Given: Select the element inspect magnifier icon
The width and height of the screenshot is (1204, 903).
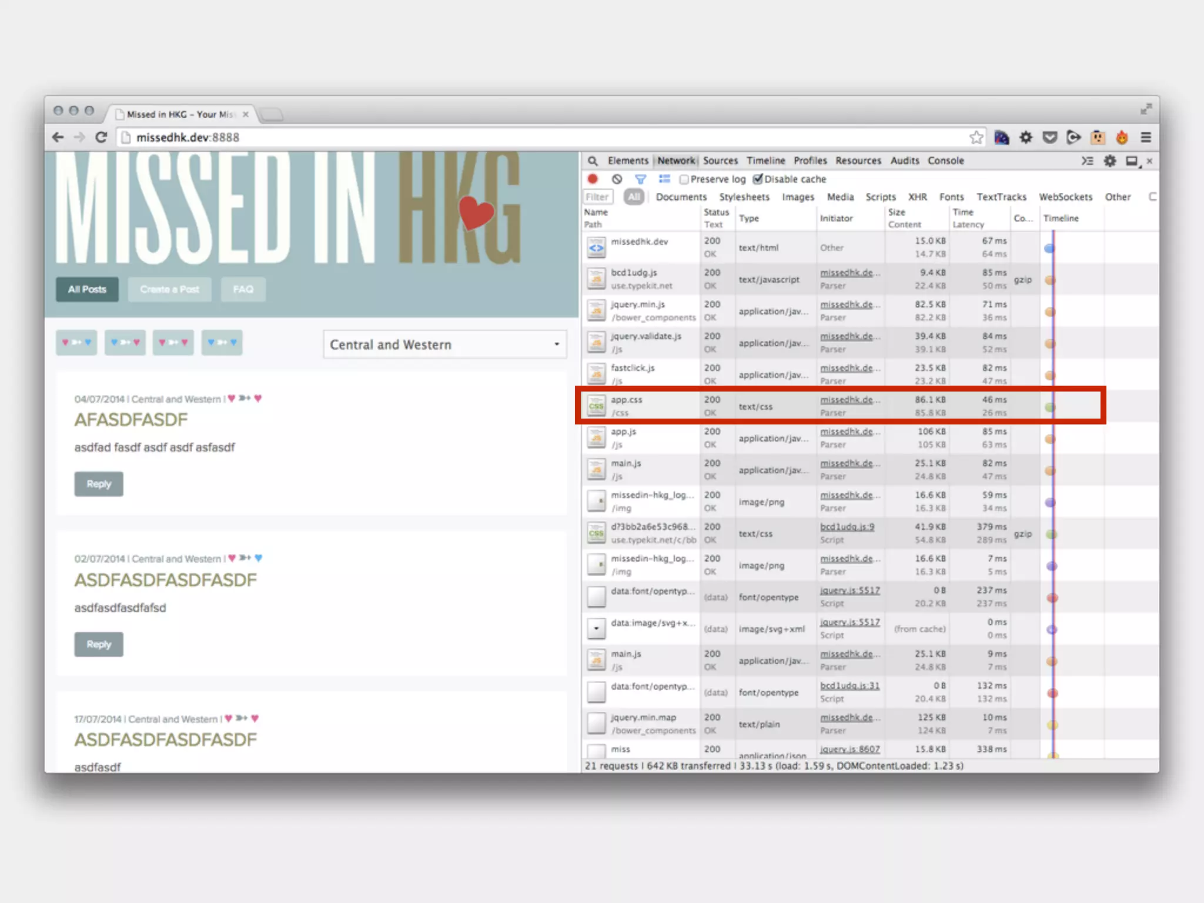Looking at the screenshot, I should 593,160.
